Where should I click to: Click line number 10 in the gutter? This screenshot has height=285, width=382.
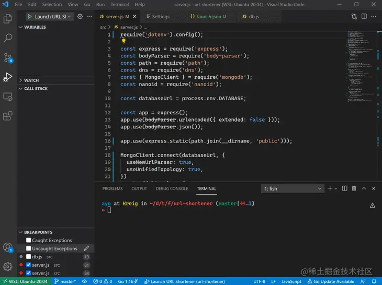coord(107,99)
